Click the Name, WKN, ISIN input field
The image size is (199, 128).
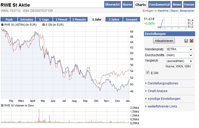coord(179,66)
